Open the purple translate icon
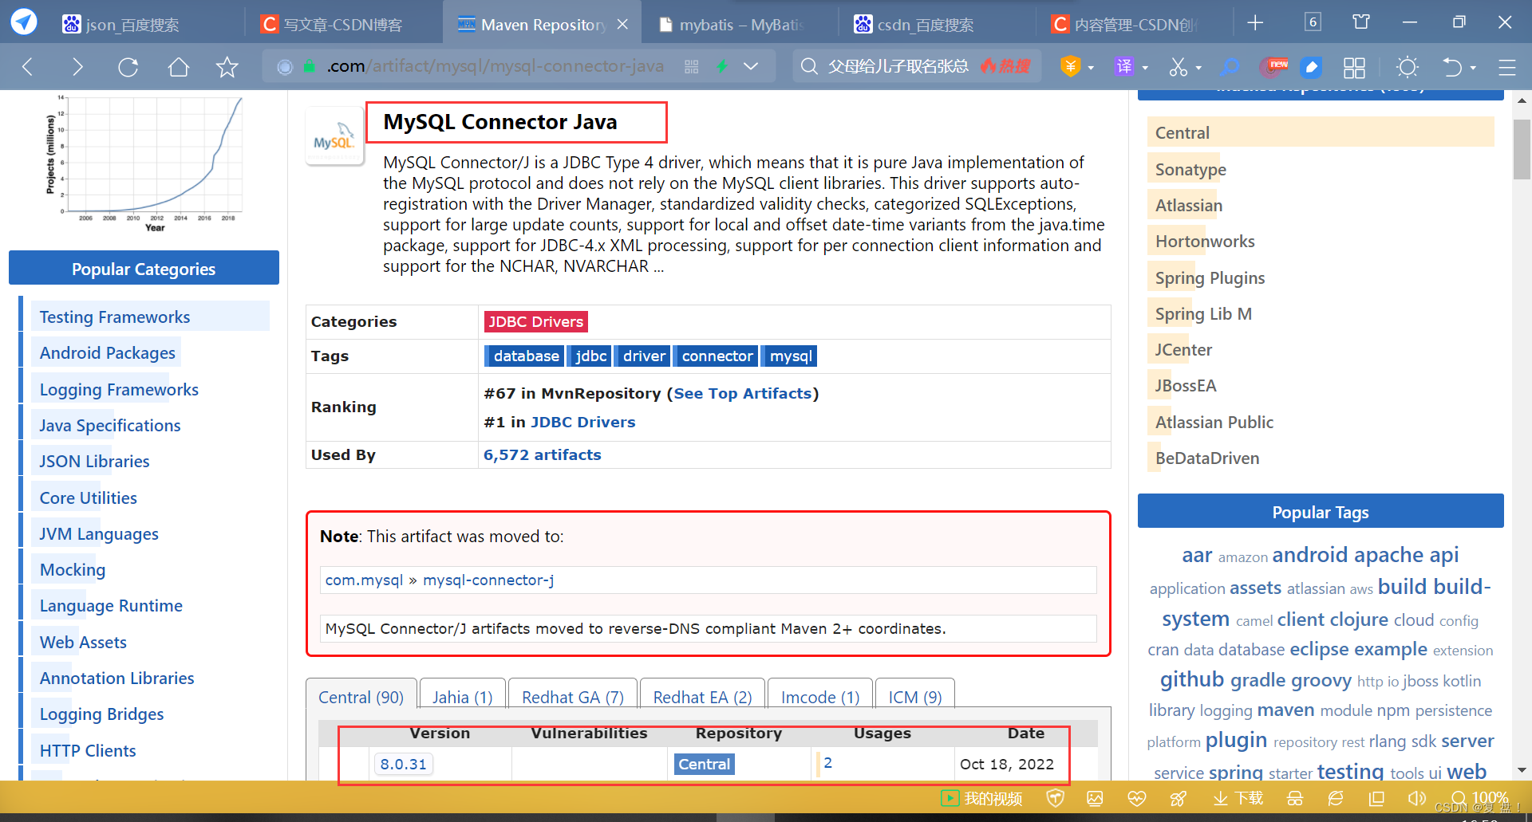This screenshot has height=822, width=1532. [1123, 67]
